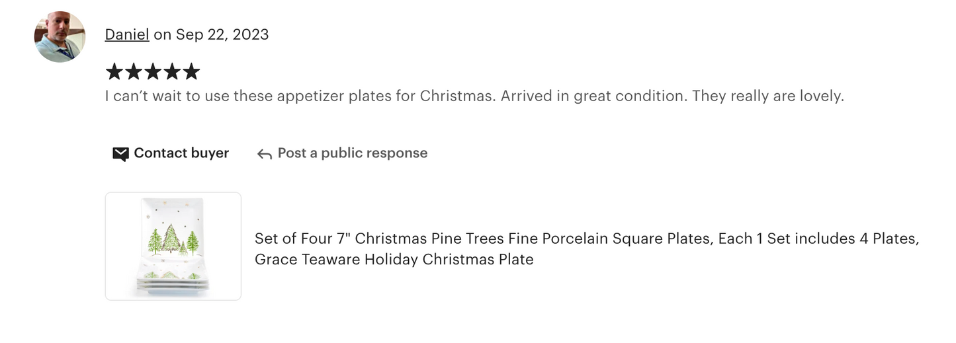Image resolution: width=956 pixels, height=343 pixels.
Task: Click the second star in the rating
Action: [134, 71]
